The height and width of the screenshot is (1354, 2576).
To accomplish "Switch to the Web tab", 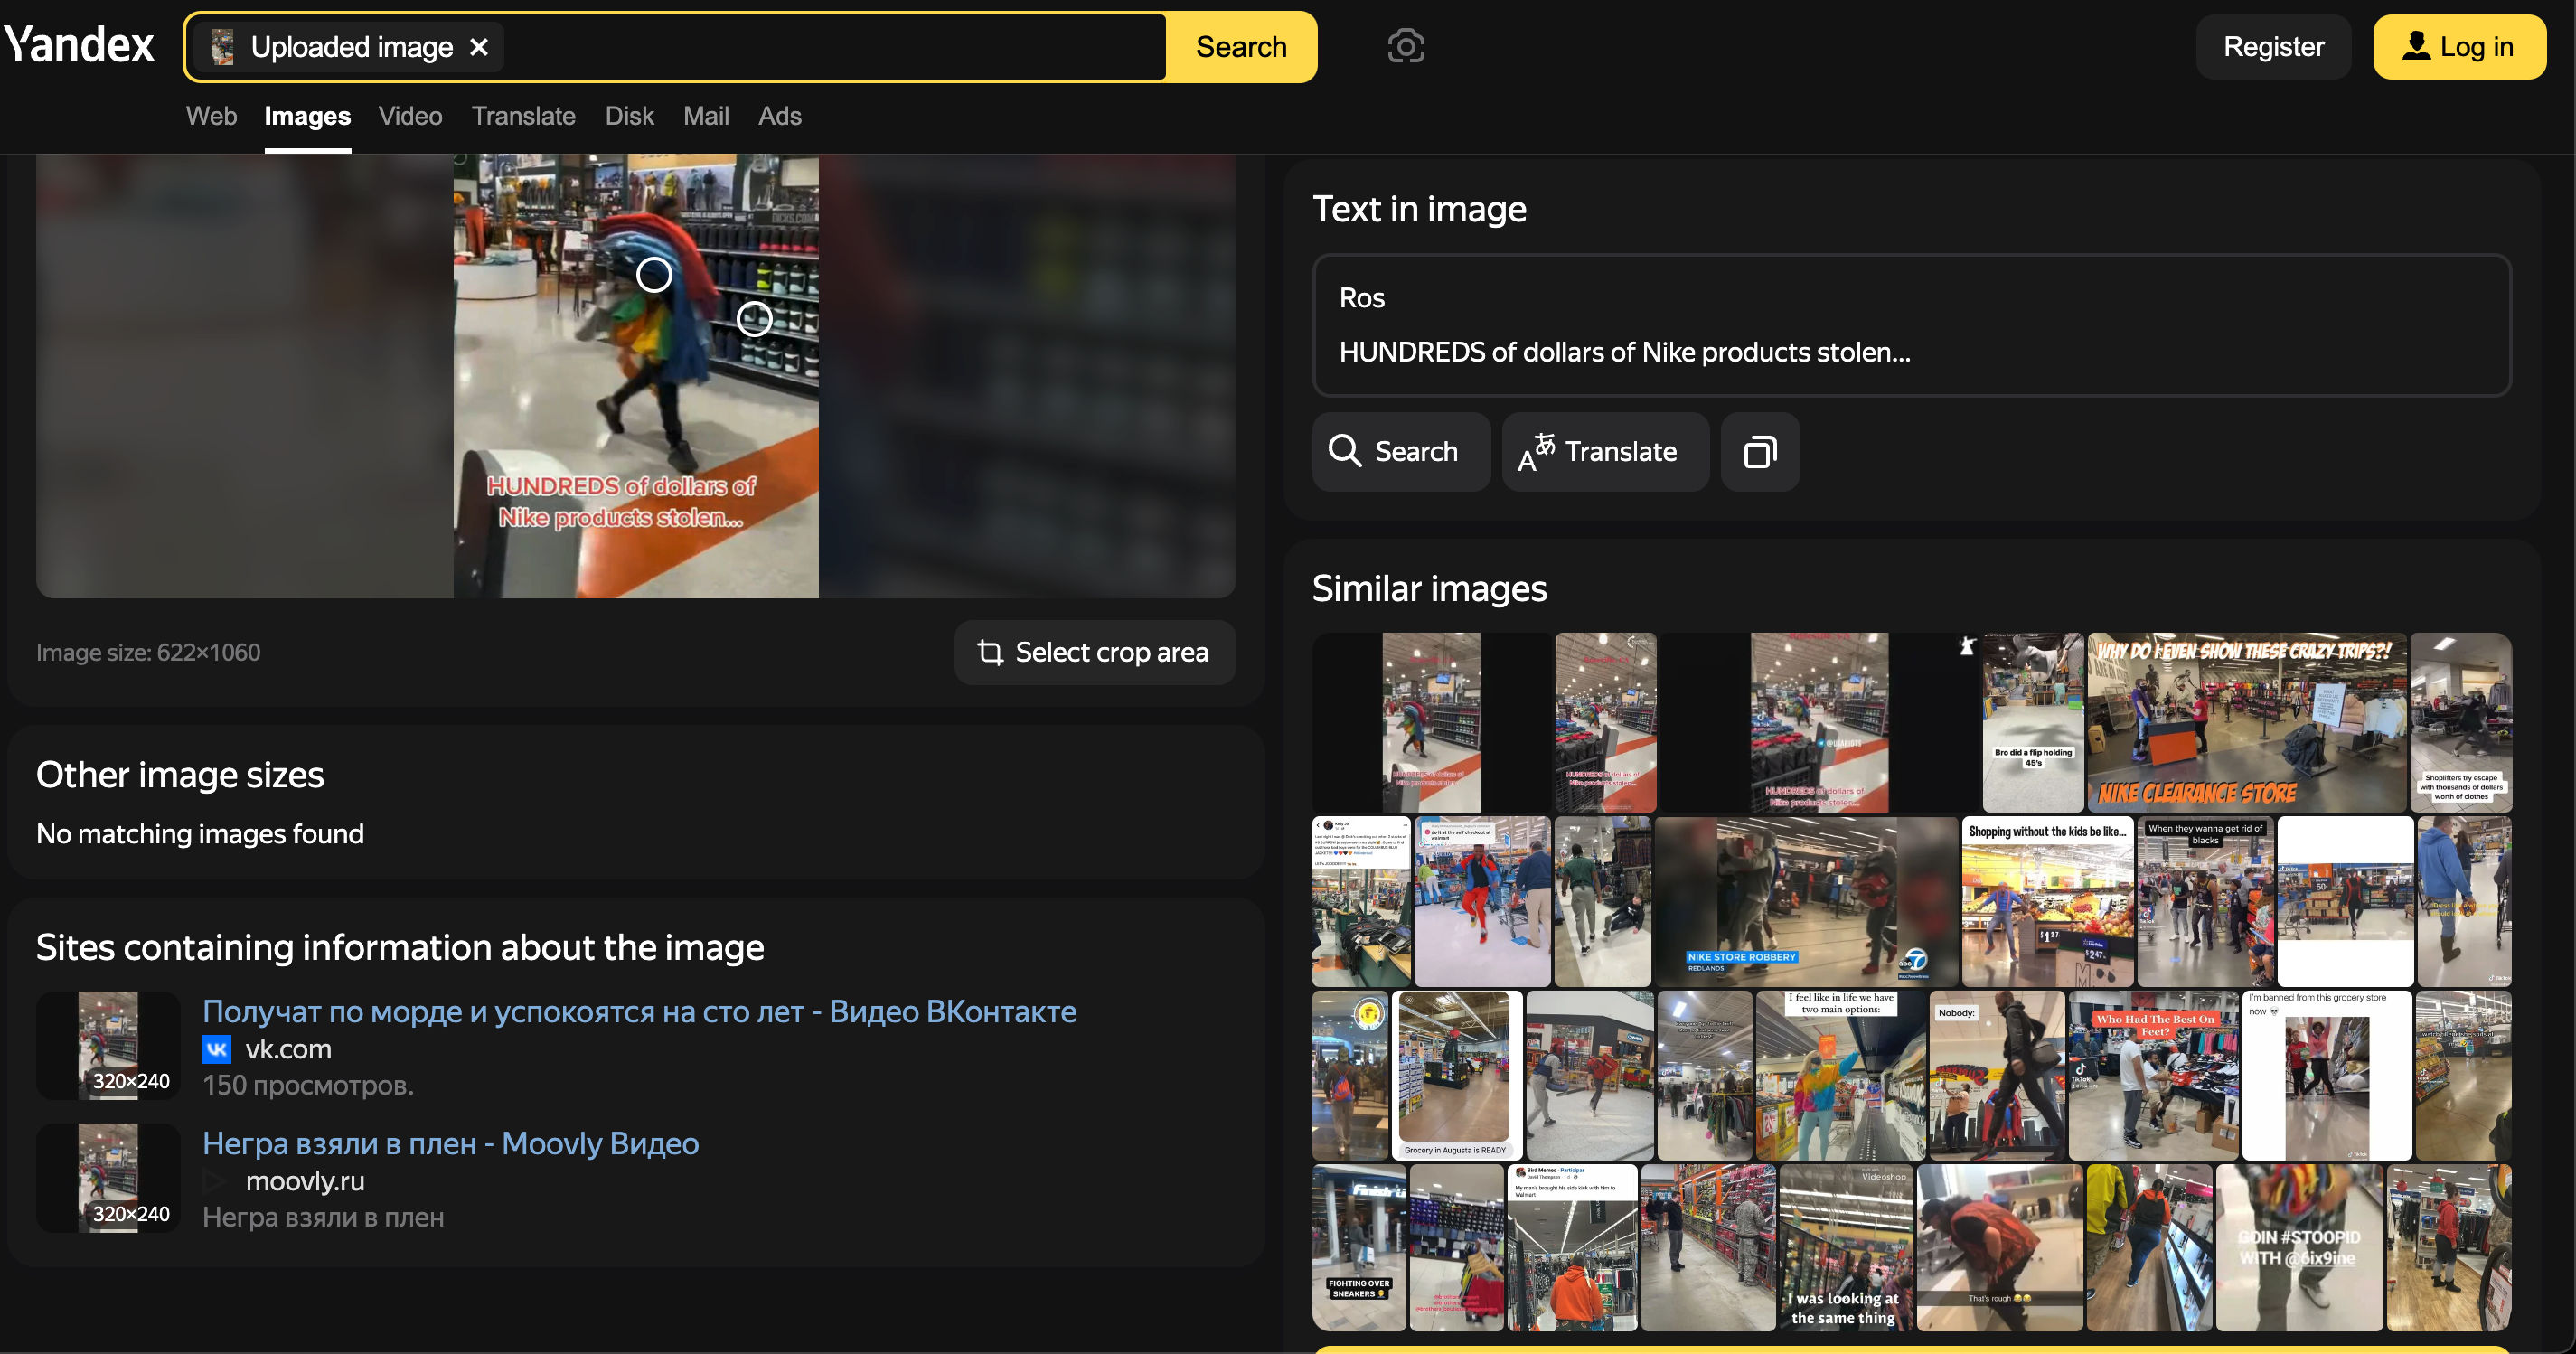I will pos(211,116).
